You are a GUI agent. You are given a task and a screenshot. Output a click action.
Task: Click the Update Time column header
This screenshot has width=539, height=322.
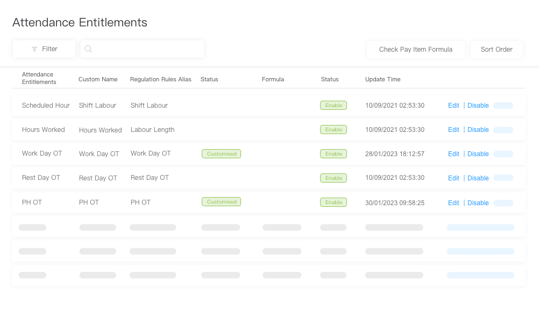(x=382, y=79)
